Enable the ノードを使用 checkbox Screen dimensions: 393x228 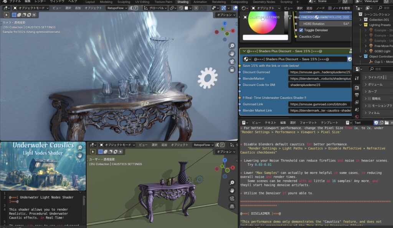point(330,8)
